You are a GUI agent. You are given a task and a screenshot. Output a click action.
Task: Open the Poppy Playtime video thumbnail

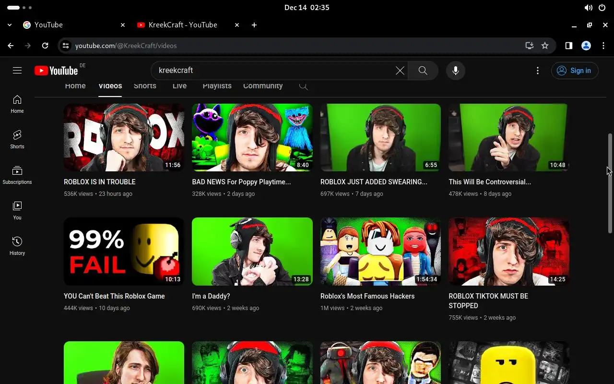(x=252, y=137)
